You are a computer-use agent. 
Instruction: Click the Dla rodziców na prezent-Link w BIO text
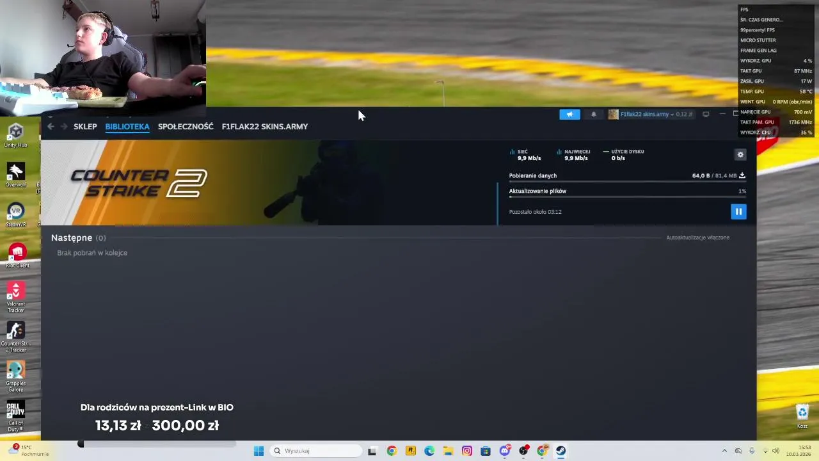tap(157, 407)
